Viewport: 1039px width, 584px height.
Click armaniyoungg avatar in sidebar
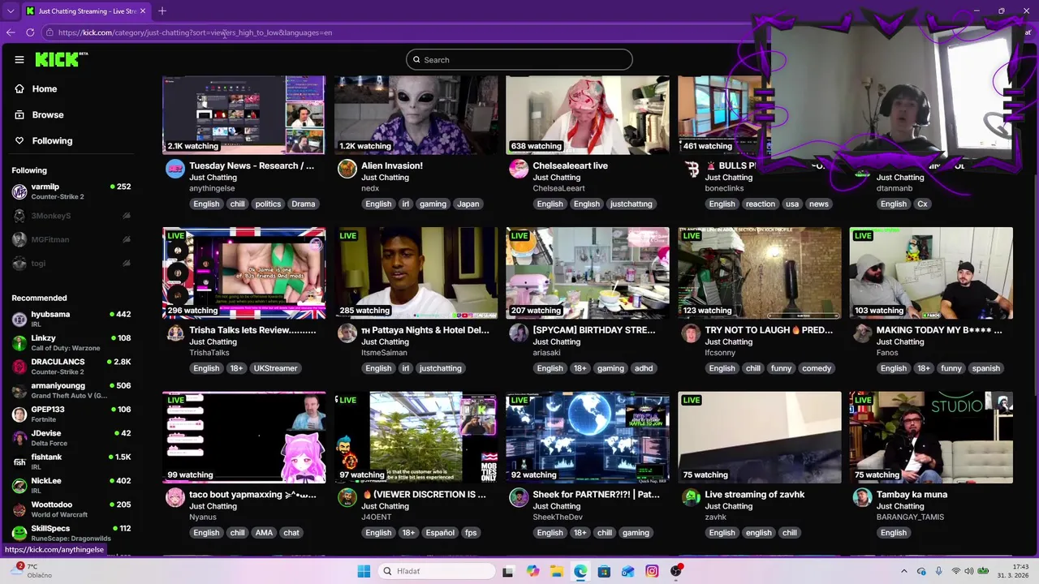[x=19, y=390]
